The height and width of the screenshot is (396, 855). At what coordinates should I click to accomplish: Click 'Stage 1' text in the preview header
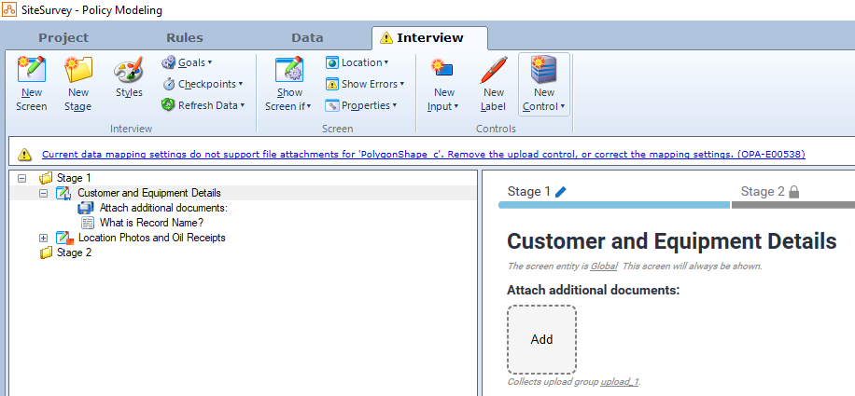coord(529,191)
